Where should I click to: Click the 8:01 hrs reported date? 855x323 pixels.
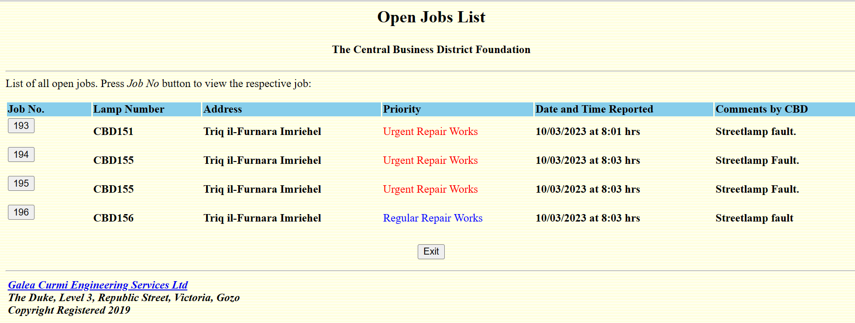tap(587, 132)
